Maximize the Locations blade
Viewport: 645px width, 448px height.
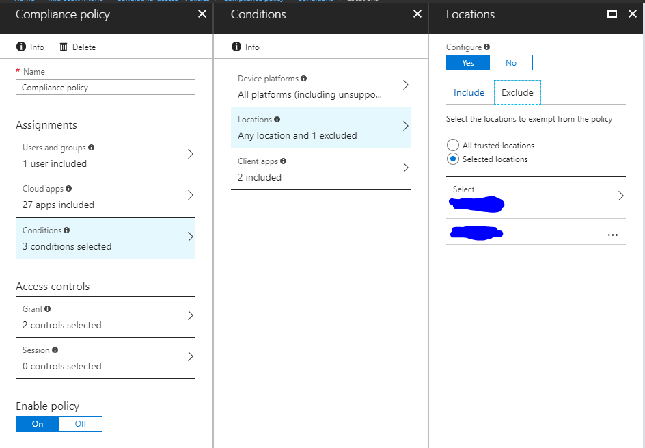point(614,14)
